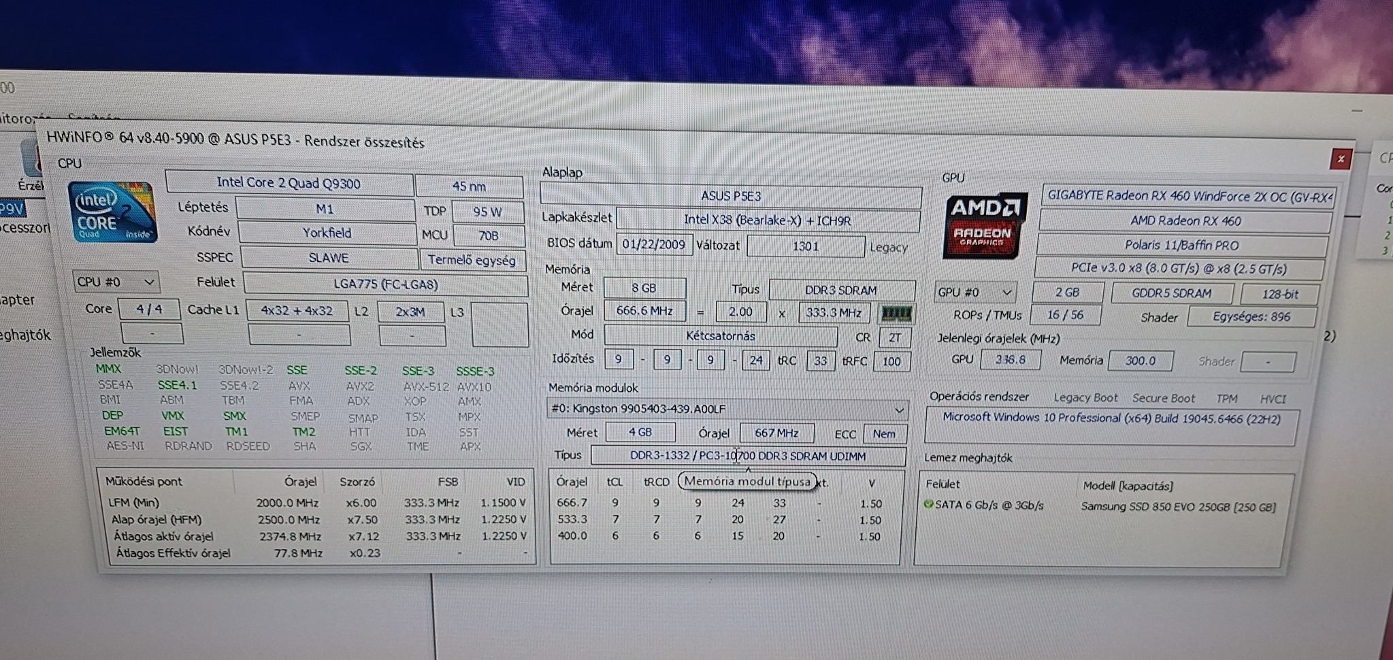
Task: Click the ECC value Nem field
Action: (884, 434)
